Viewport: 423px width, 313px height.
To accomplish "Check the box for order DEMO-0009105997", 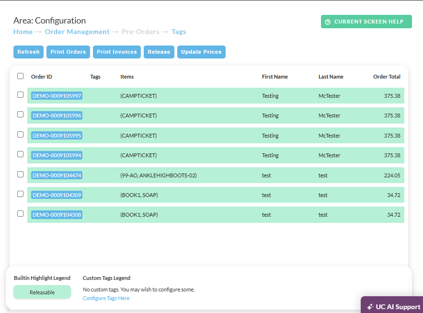I will (x=20, y=95).
